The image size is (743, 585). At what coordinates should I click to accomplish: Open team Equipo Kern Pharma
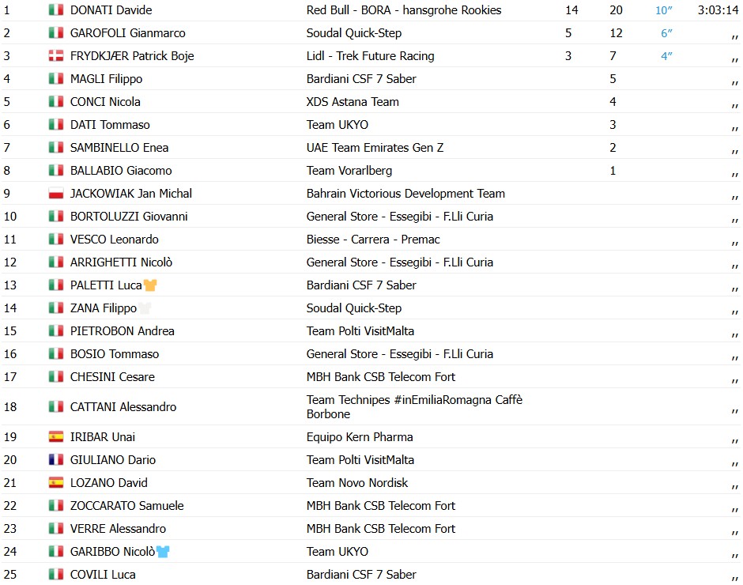point(360,436)
